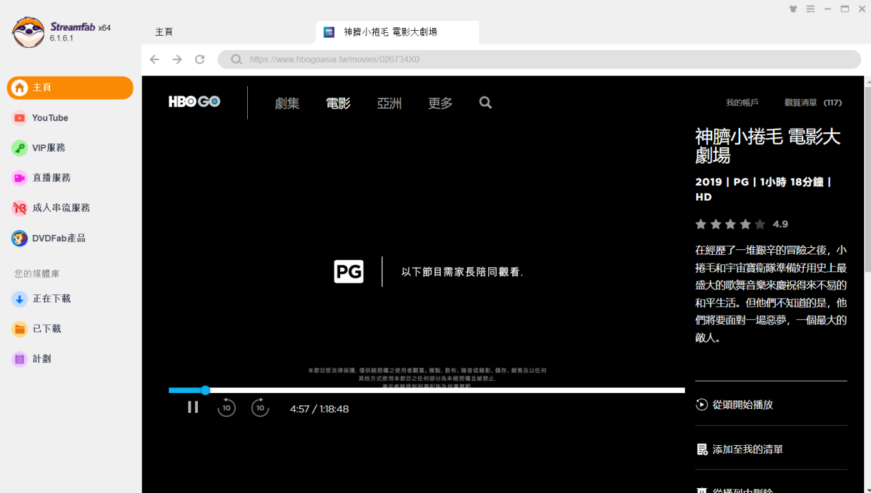Open the hamburger menu in the title bar
Image resolution: width=871 pixels, height=493 pixels.
pyautogui.click(x=811, y=9)
